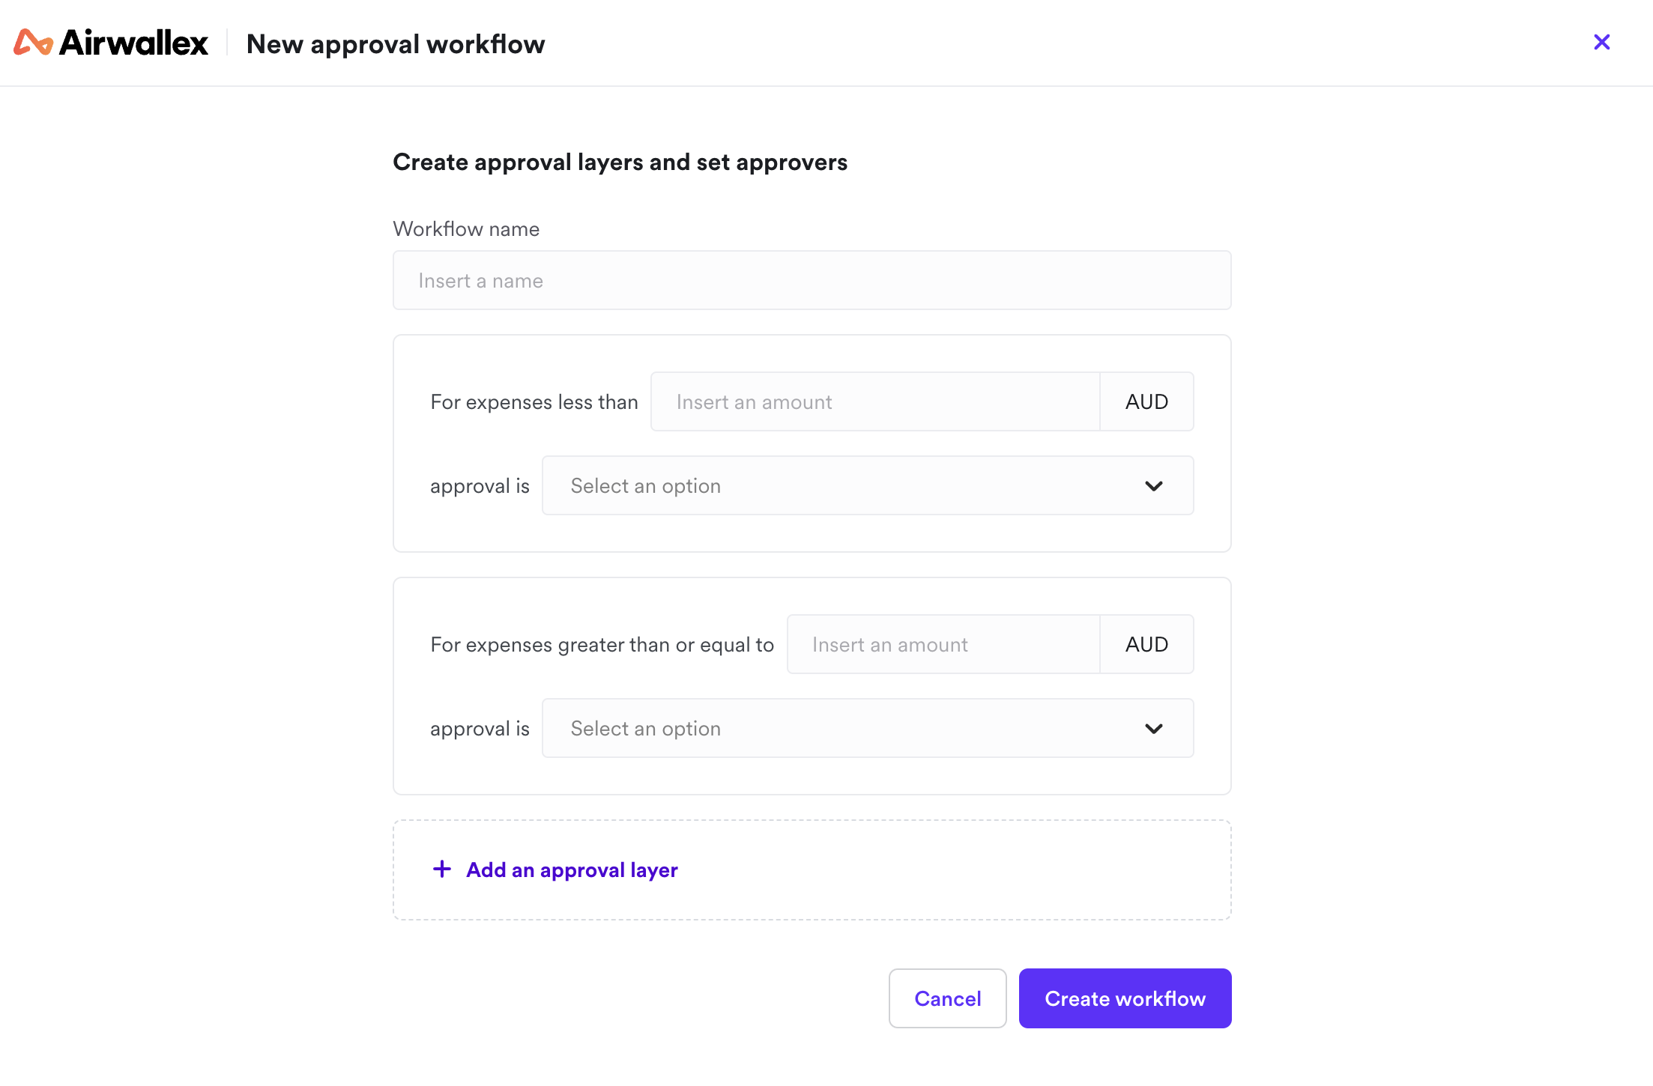
Task: Click the plus icon to add layer
Action: pos(442,869)
